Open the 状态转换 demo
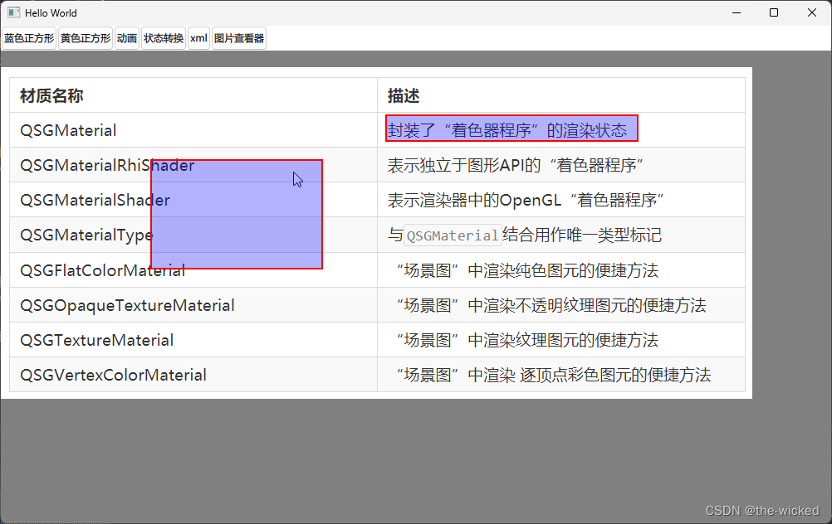Screen dimensions: 832x524 [163, 38]
